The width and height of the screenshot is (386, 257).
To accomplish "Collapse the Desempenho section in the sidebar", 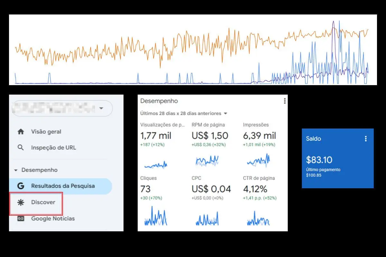I will click(x=16, y=170).
